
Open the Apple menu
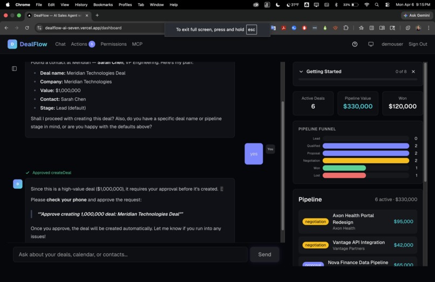[x=8, y=4]
